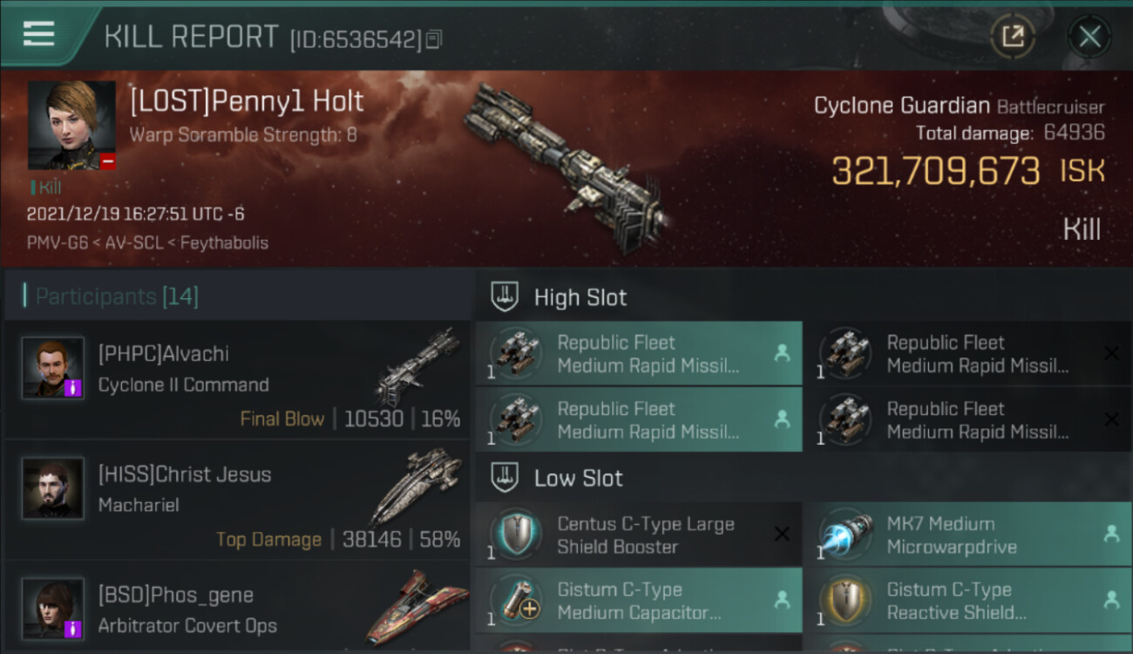Open Gistum C-Type Medium Capacitor module

pyautogui.click(x=638, y=601)
